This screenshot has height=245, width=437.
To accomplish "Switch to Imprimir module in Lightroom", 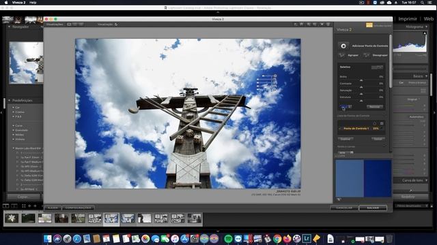I will coord(408,19).
